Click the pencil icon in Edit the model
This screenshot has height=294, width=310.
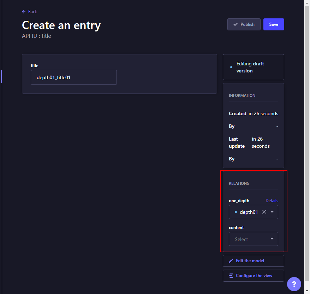tap(231, 261)
